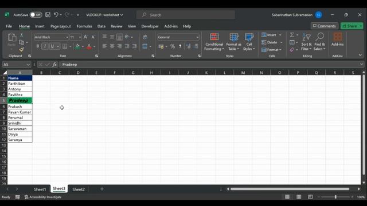Click the Comments button
The width and height of the screenshot is (367, 206).
click(325, 26)
